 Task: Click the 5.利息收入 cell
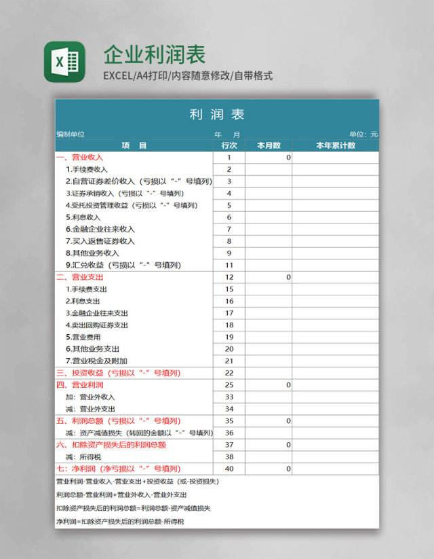click(134, 217)
